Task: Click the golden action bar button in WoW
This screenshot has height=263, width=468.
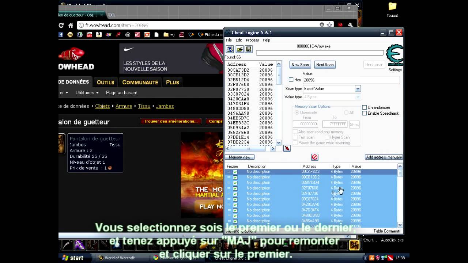Action: [x=354, y=245]
